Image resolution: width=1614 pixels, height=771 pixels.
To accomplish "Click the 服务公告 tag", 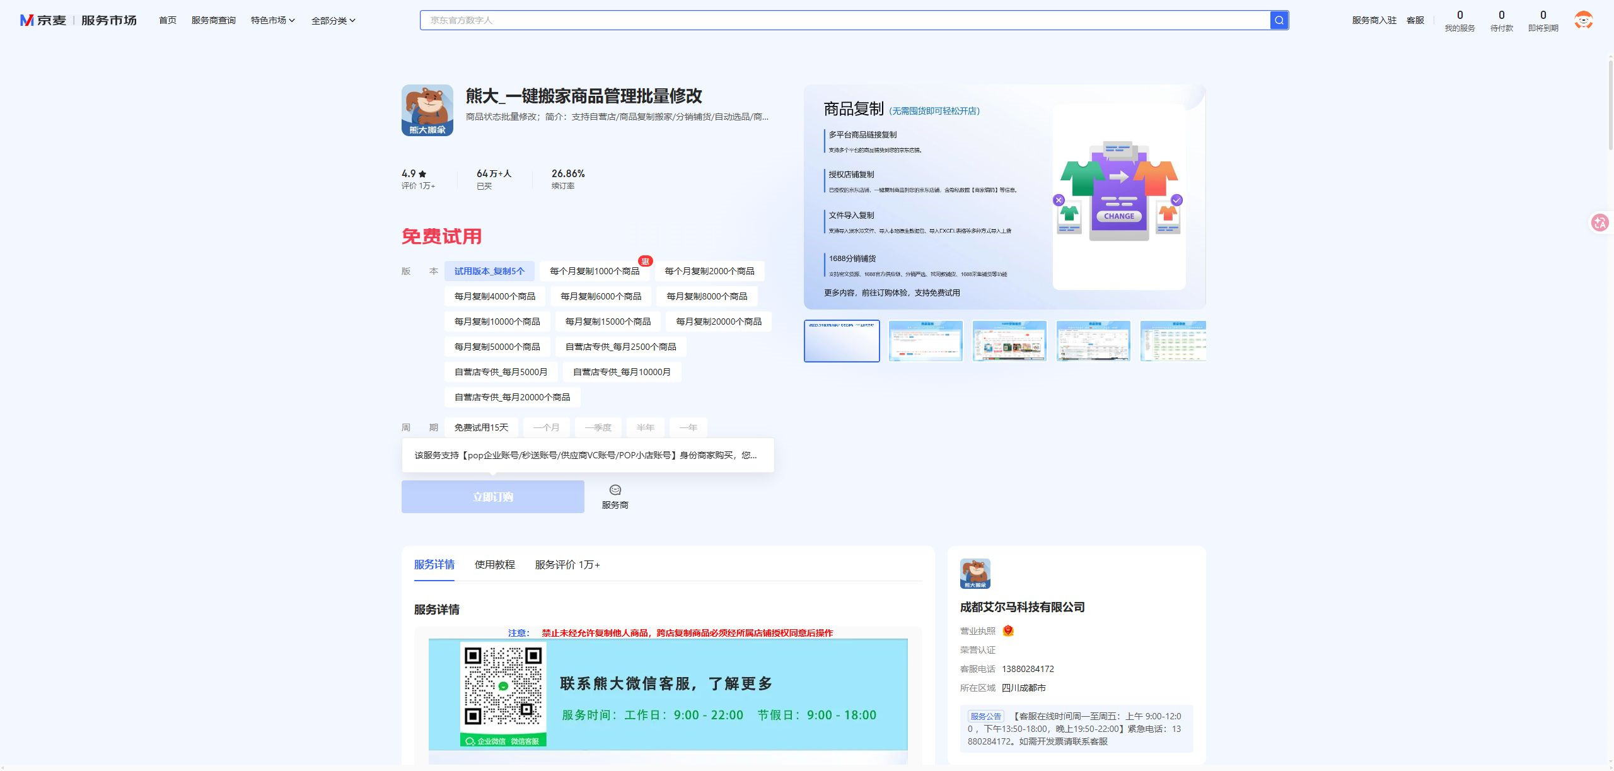I will click(986, 716).
